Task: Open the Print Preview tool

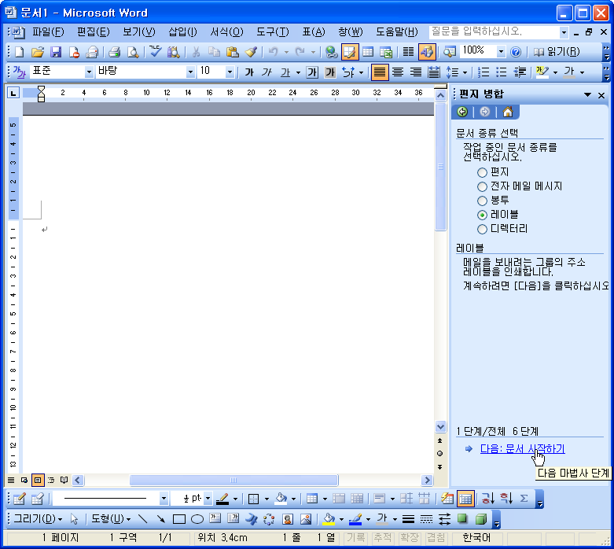Action: point(133,52)
